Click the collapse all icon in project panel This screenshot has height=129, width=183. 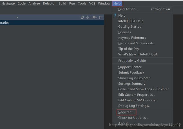[87, 17]
